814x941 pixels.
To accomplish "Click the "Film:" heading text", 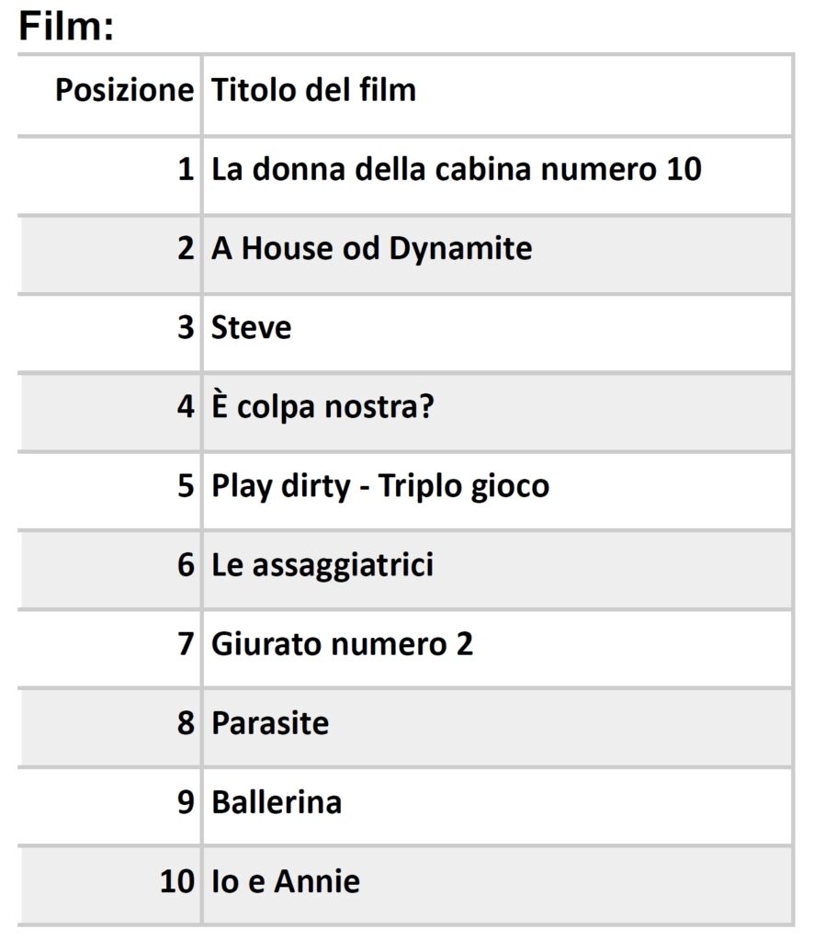I will coord(66,26).
